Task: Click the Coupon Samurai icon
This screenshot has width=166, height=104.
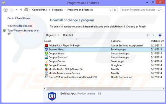Action: [46, 57]
